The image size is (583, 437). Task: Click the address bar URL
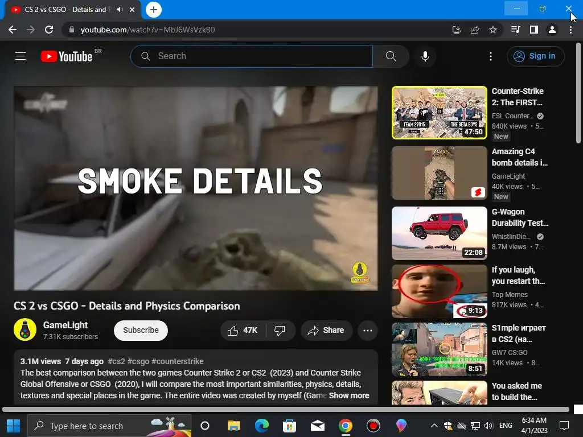point(147,30)
